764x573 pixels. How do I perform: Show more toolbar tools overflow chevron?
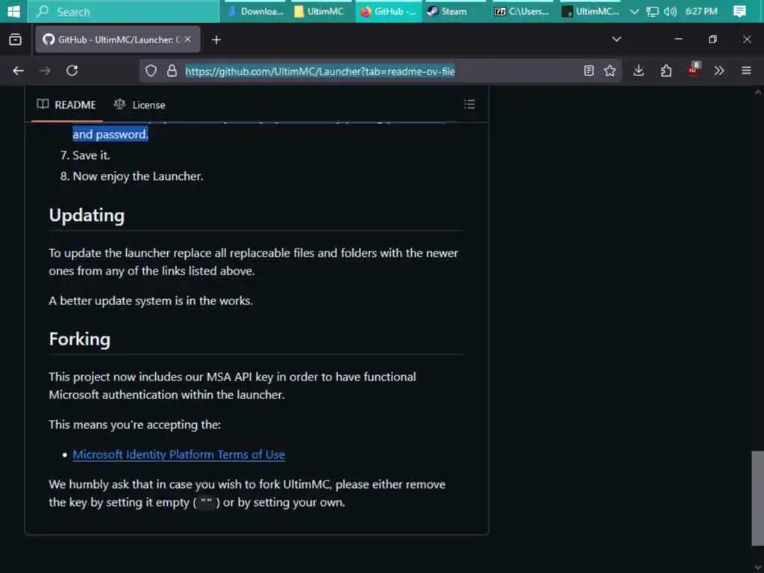(718, 71)
